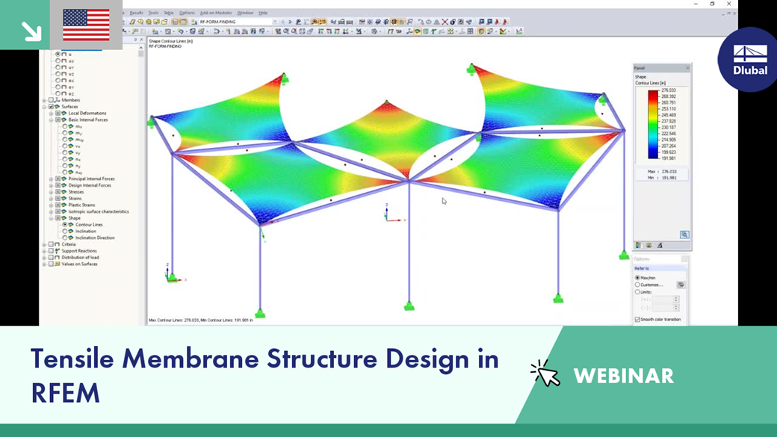Open the RF-FORM-FINDING load case dropdown

[275, 22]
